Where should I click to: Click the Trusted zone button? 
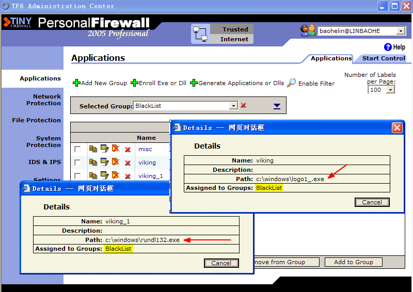tap(232, 29)
